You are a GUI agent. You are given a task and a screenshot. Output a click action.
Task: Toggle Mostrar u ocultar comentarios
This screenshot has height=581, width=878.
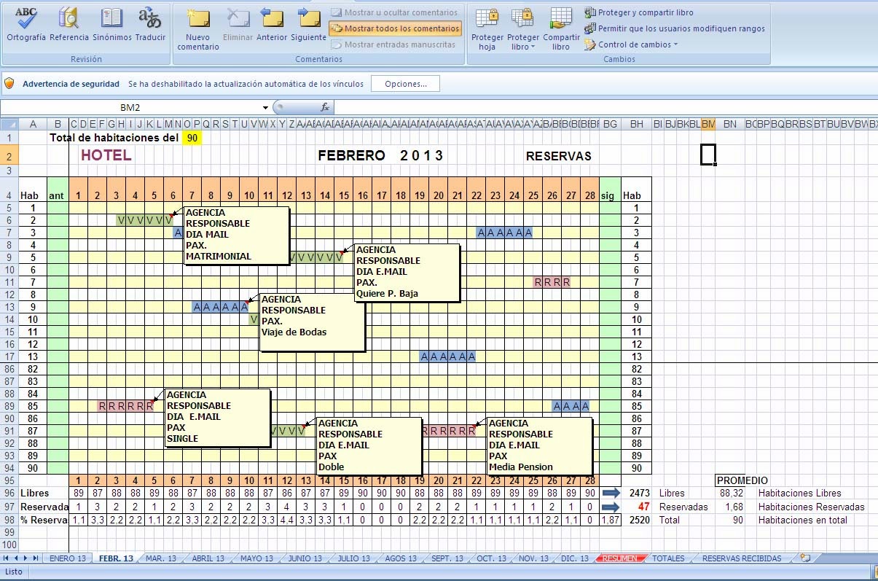394,12
